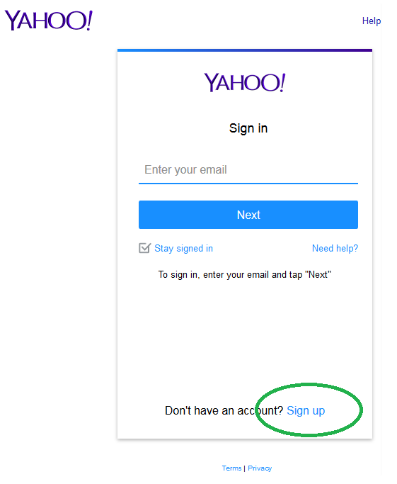The height and width of the screenshot is (484, 397).
Task: Click the Sign up link
Action: [x=306, y=411]
